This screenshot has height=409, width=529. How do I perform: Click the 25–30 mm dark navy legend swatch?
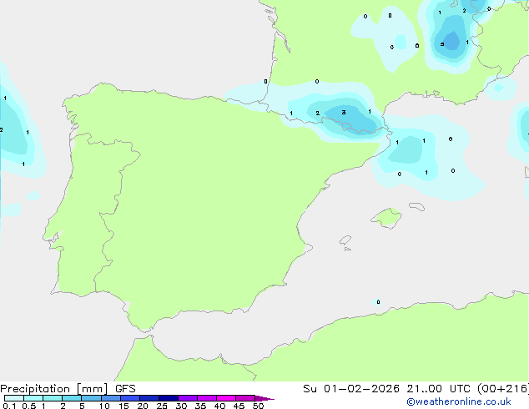coord(168,398)
